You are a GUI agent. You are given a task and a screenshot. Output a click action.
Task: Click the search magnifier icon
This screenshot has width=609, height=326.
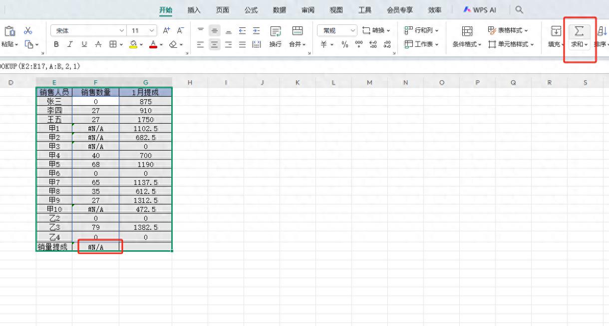click(x=519, y=9)
